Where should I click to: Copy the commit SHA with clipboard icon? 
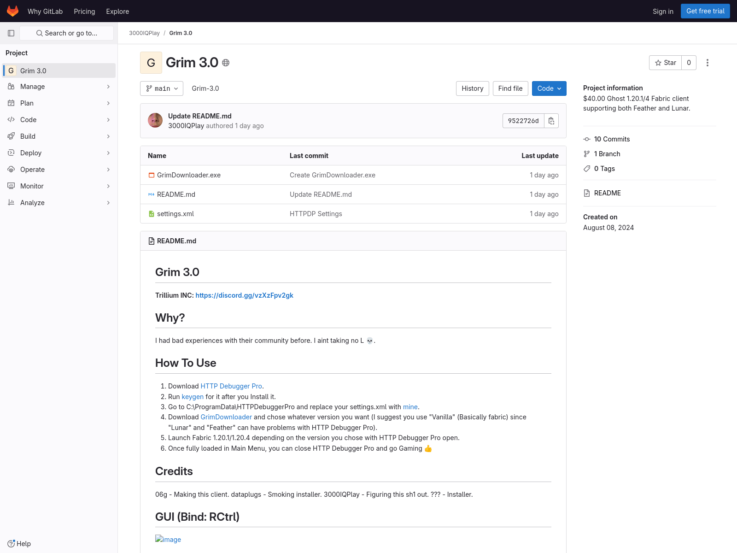pos(551,121)
